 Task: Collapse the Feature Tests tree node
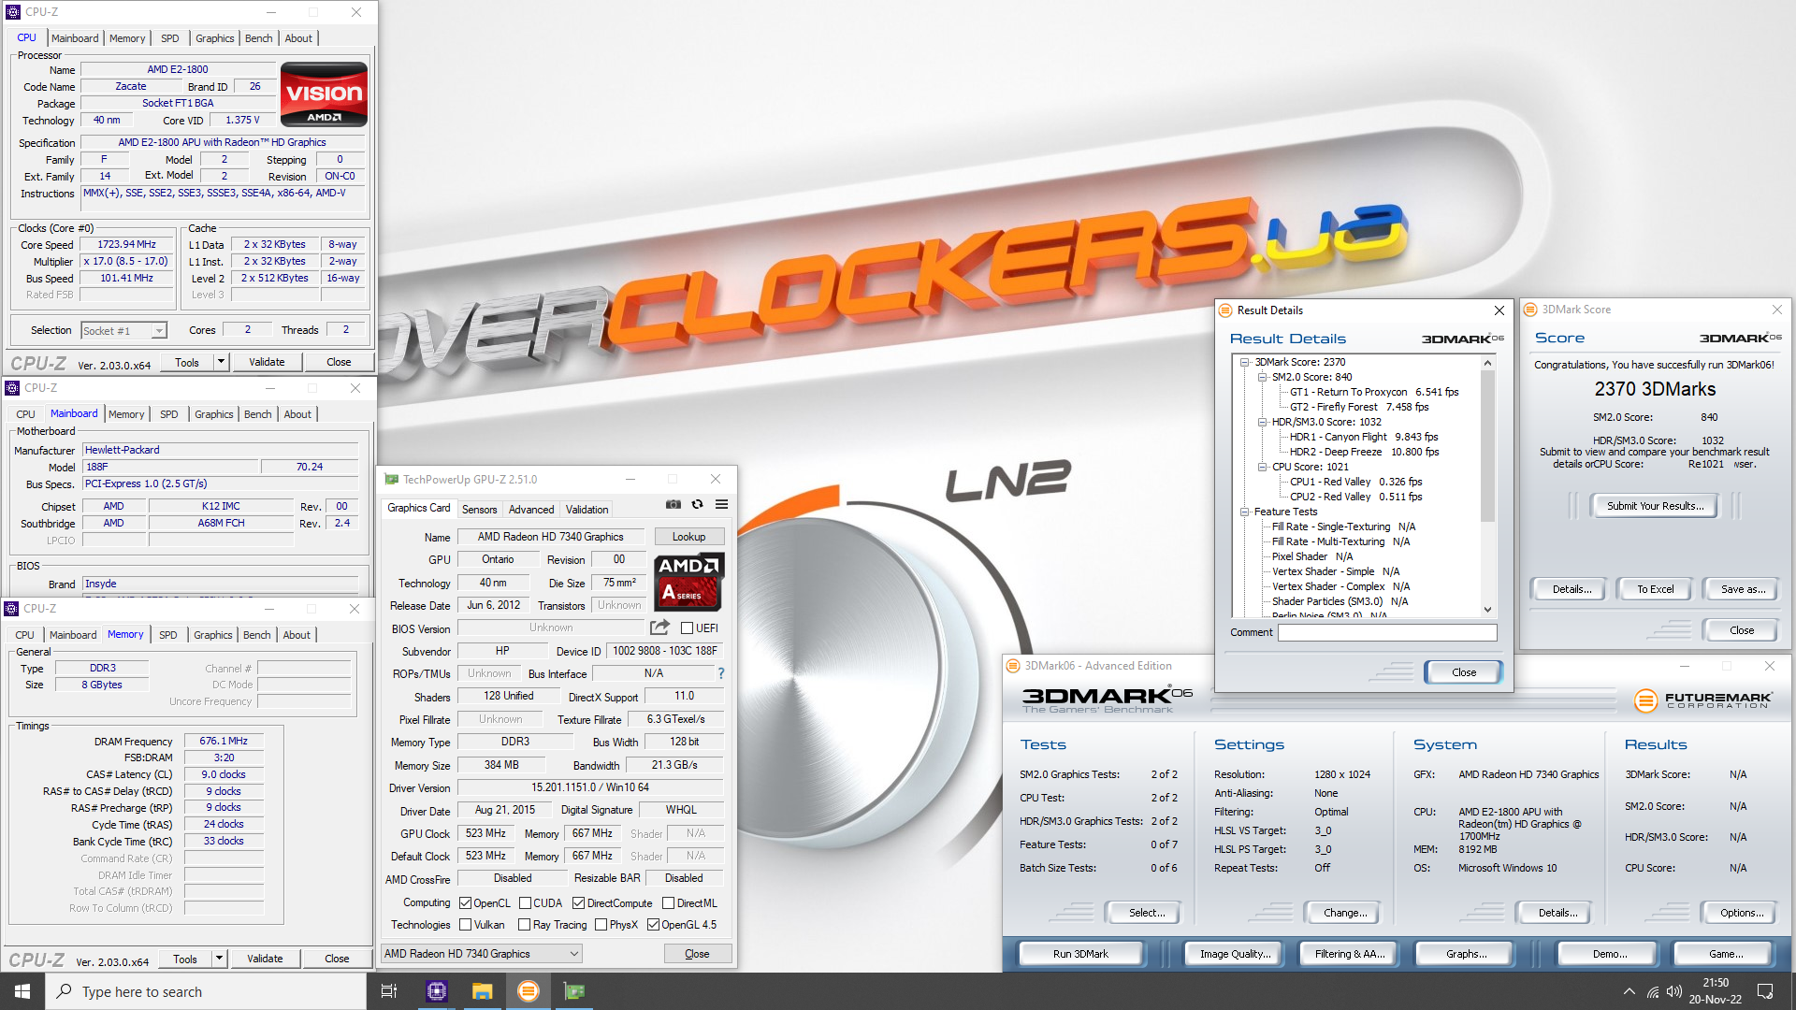(1245, 512)
